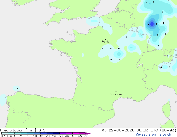This screenshot has height=137, width=177.
Task: Select the 0.5 mm legend color swatch
Action: coord(11,133)
